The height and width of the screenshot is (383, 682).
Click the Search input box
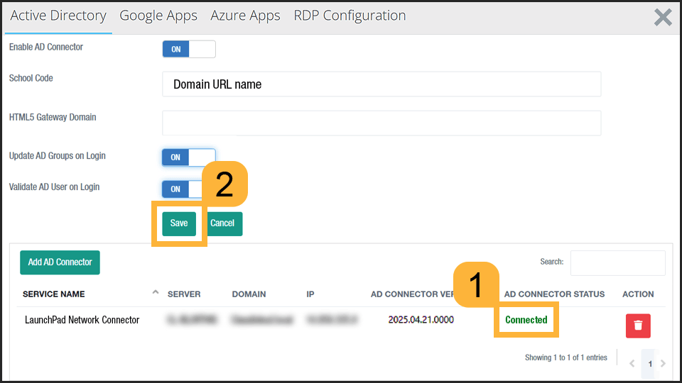pos(617,262)
